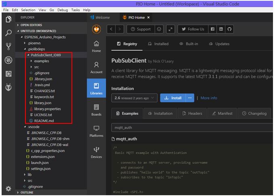Open the version 2.6 dropdown
The height and width of the screenshot is (196, 275).
pyautogui.click(x=134, y=98)
